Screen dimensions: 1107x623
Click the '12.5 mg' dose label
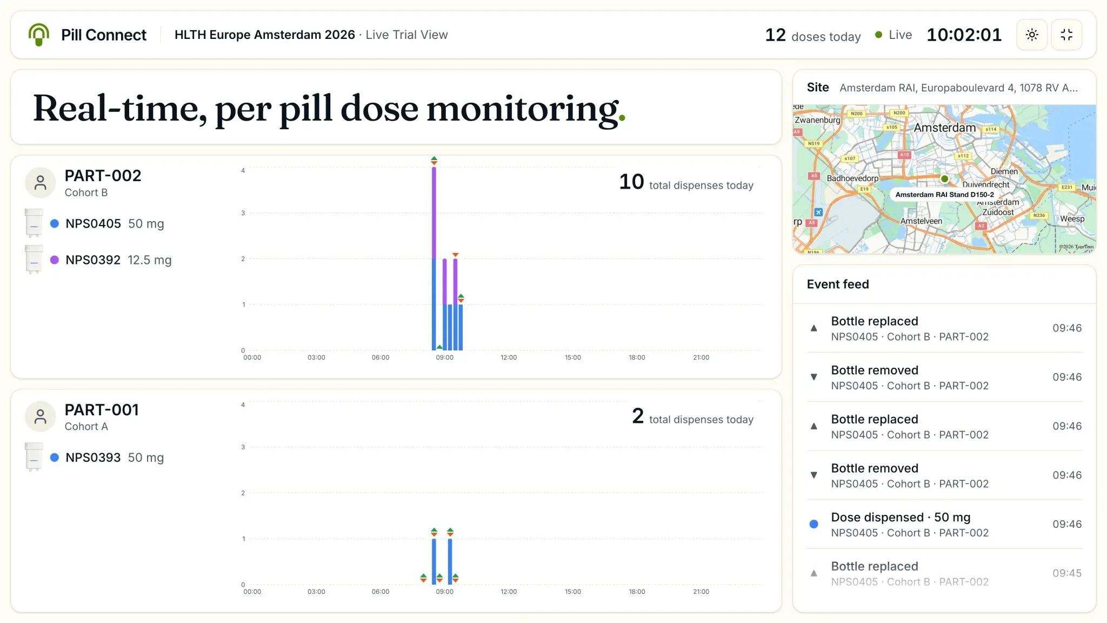(x=150, y=260)
